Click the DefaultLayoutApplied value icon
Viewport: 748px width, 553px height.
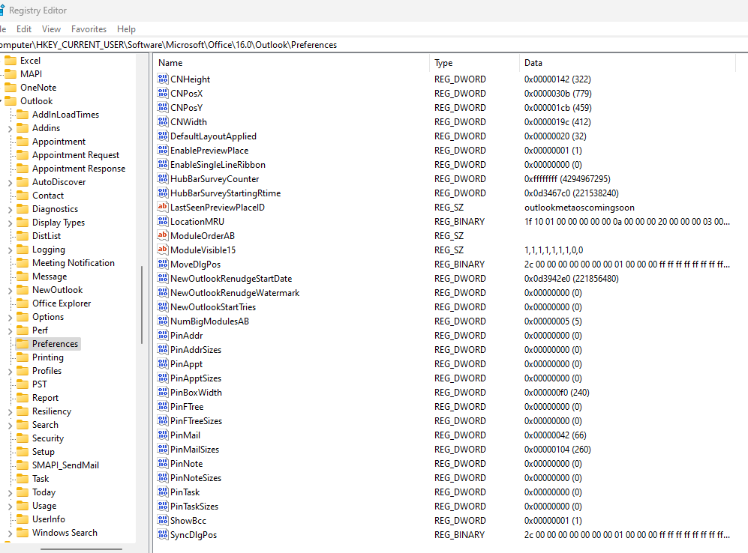[163, 136]
